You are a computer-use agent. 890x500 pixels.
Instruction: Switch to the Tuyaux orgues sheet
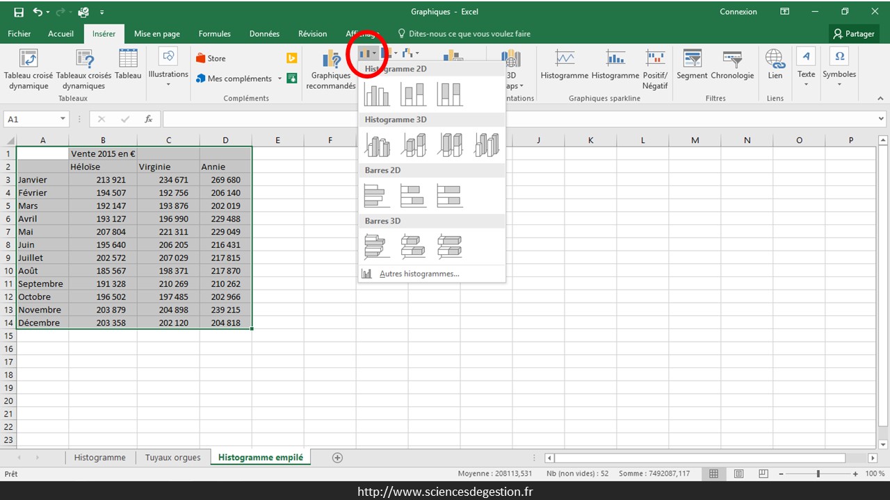click(x=172, y=458)
